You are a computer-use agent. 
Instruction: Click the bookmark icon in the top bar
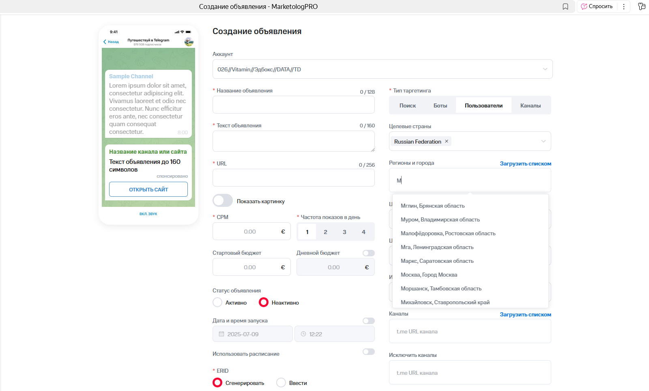tap(565, 6)
